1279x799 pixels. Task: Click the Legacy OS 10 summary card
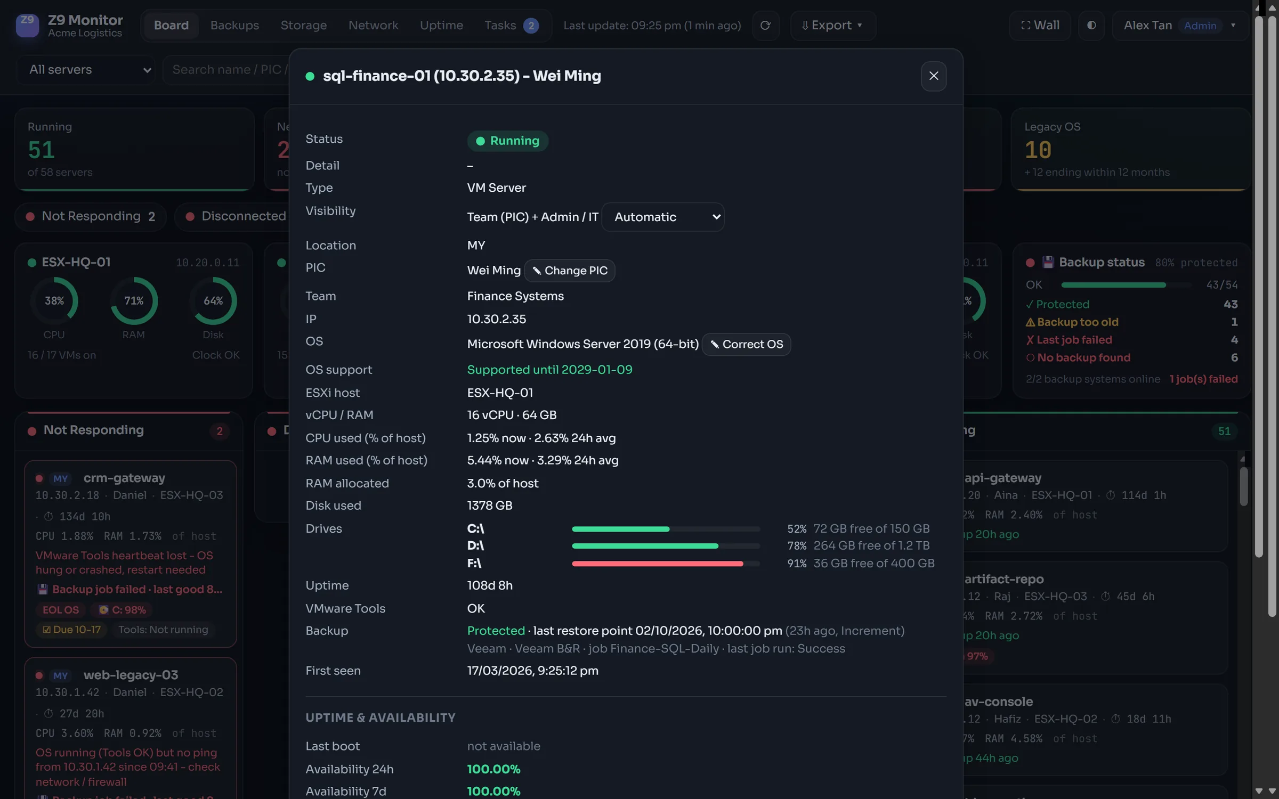point(1130,149)
